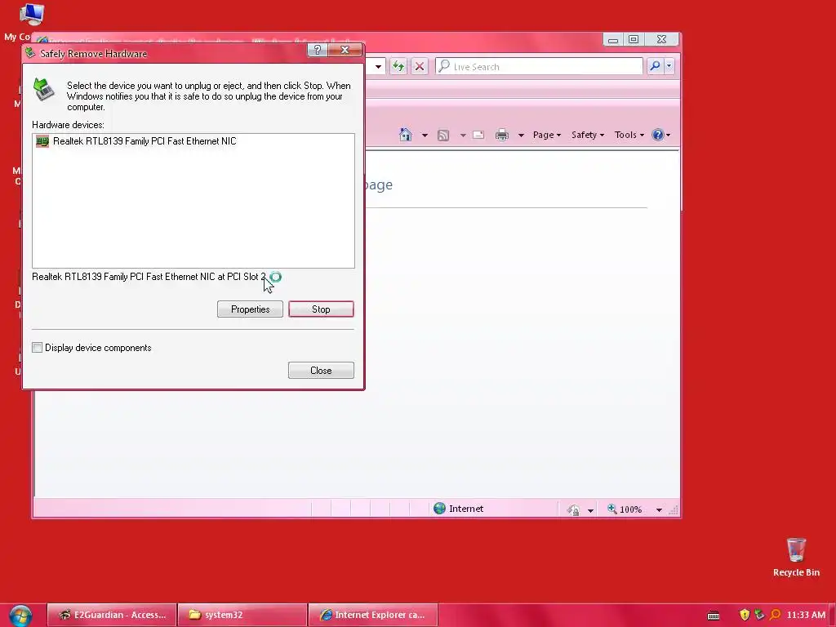Enable Display device components checkbox
Image resolution: width=836 pixels, height=627 pixels.
pyautogui.click(x=38, y=348)
